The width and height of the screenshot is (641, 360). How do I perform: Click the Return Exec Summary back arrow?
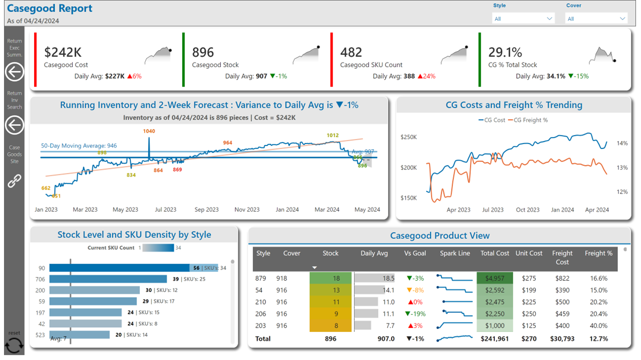(14, 72)
